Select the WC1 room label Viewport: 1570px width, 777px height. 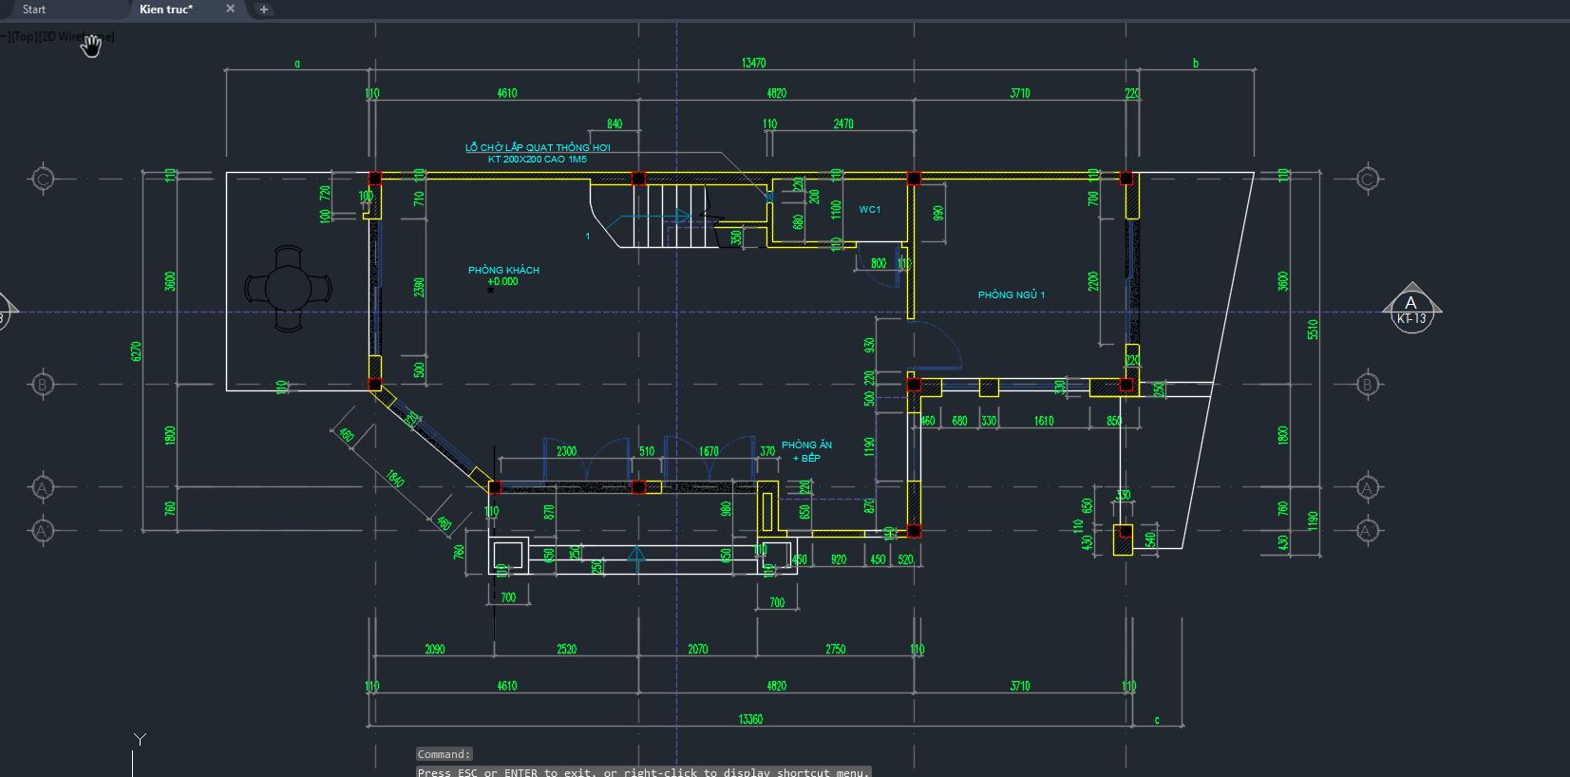(x=870, y=209)
